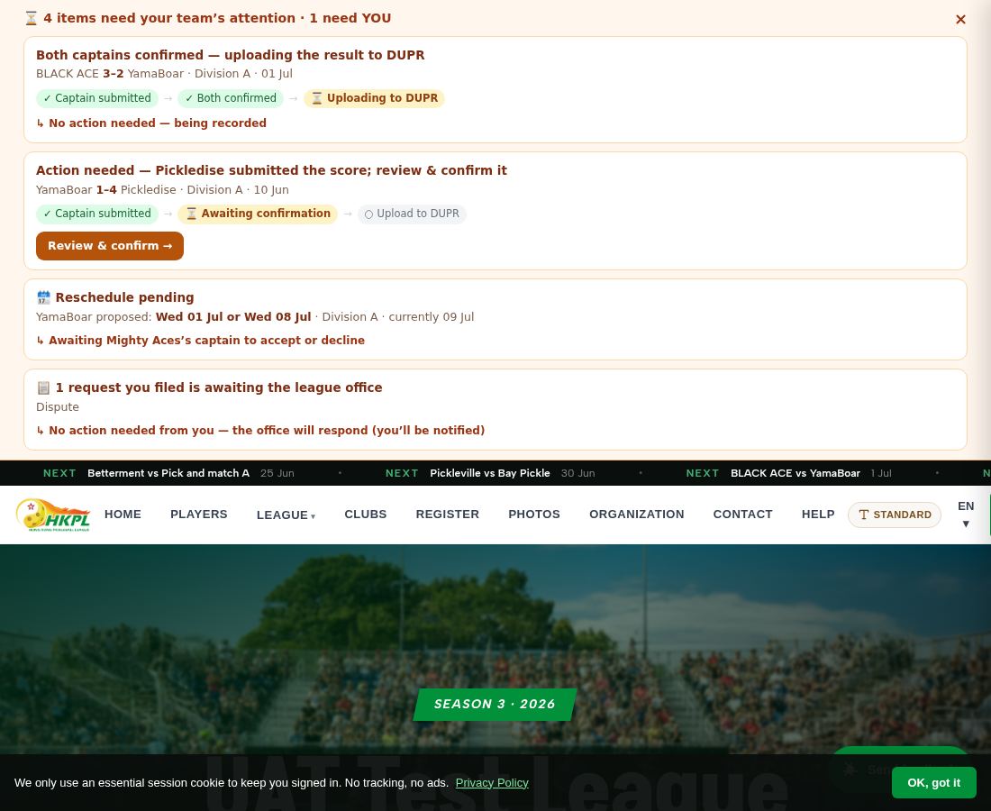The image size is (991, 811).
Task: Toggle the STANDARD text size button
Action: 895,515
